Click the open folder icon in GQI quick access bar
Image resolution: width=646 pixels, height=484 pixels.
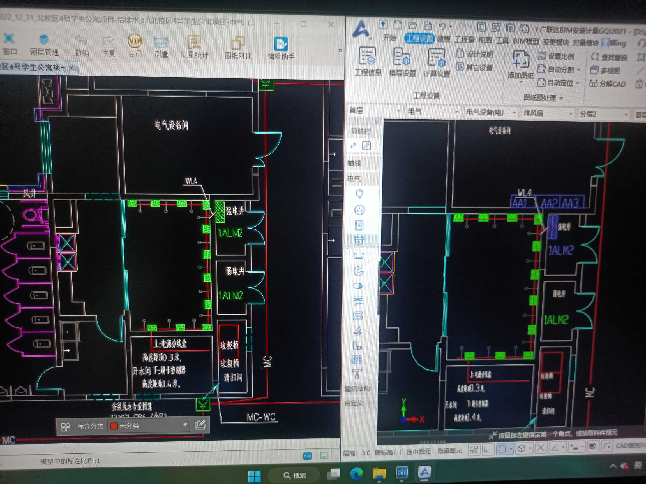coord(412,25)
